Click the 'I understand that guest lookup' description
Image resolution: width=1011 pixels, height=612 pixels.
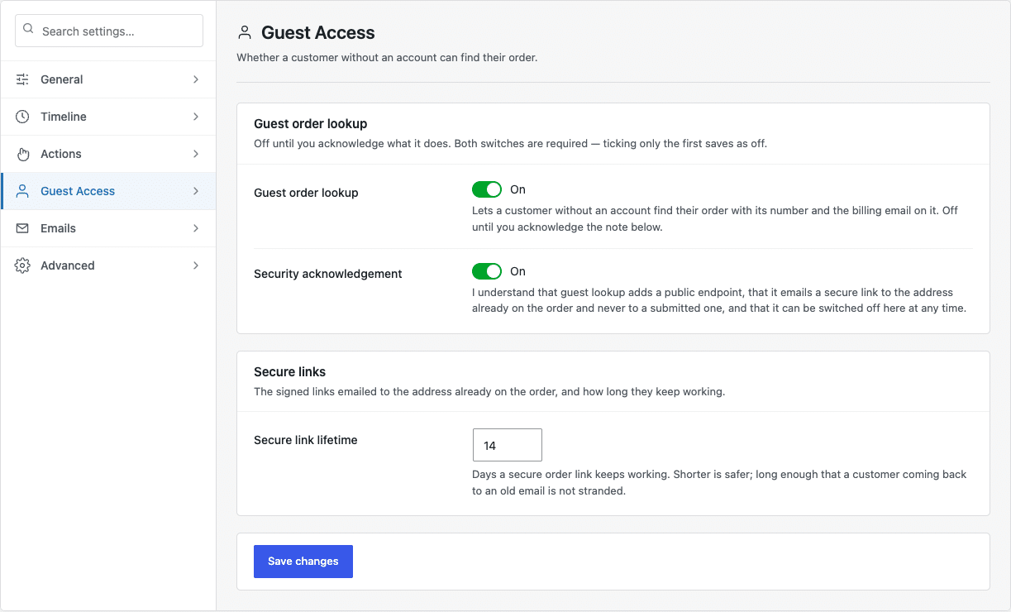(719, 300)
